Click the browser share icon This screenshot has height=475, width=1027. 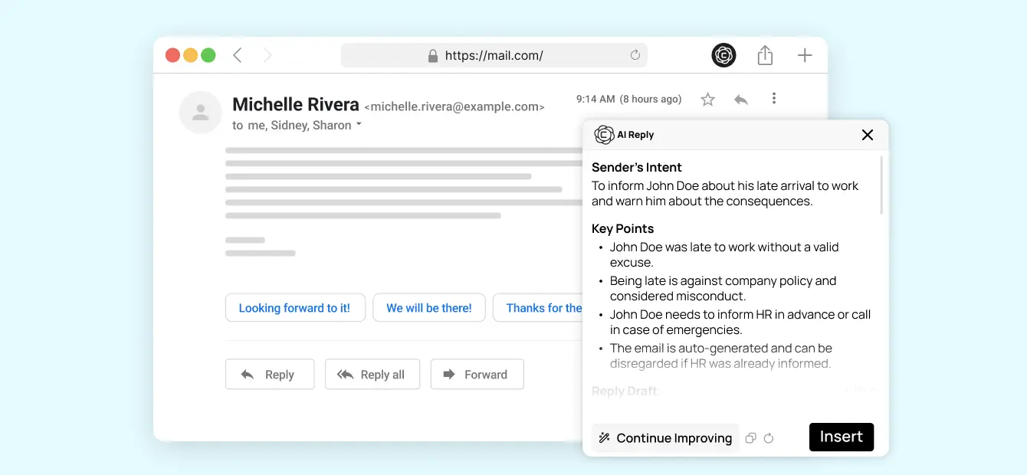click(x=765, y=55)
